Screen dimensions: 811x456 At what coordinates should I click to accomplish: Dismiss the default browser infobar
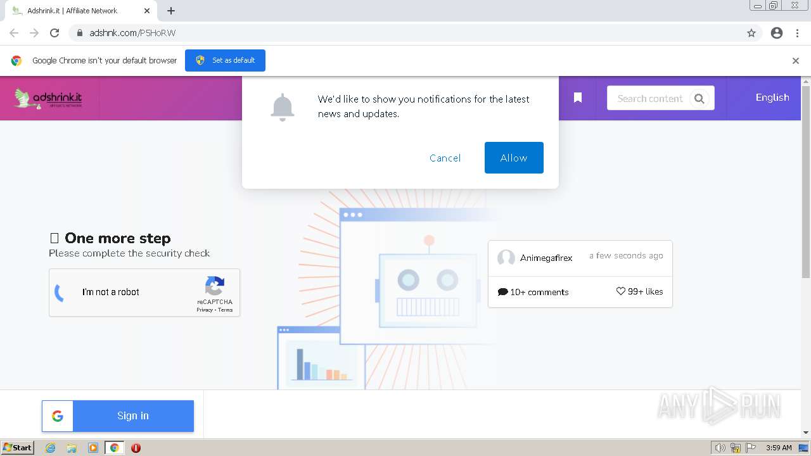tap(796, 61)
